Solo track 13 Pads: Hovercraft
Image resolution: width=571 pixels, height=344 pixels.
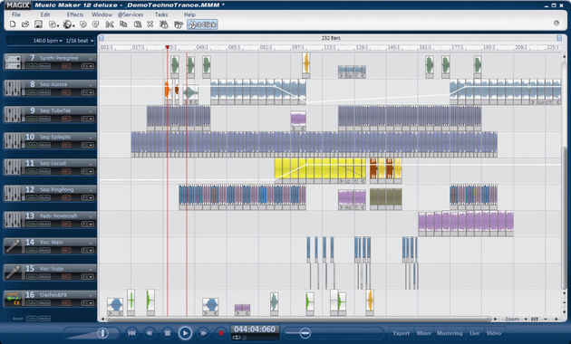pyautogui.click(x=32, y=224)
